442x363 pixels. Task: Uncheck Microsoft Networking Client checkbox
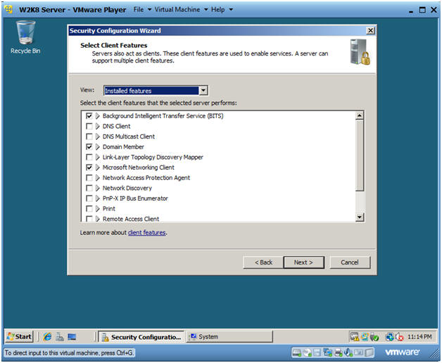point(89,167)
